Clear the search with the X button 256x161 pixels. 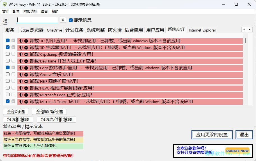click(x=63, y=20)
